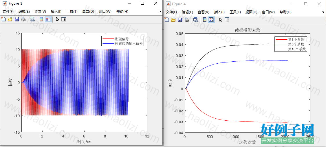Click Link Plot icon in Figure 4 toolbar
Screen dimensions: 326x147
click(x=196, y=20)
